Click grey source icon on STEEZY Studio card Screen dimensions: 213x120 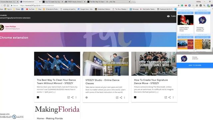point(87,97)
